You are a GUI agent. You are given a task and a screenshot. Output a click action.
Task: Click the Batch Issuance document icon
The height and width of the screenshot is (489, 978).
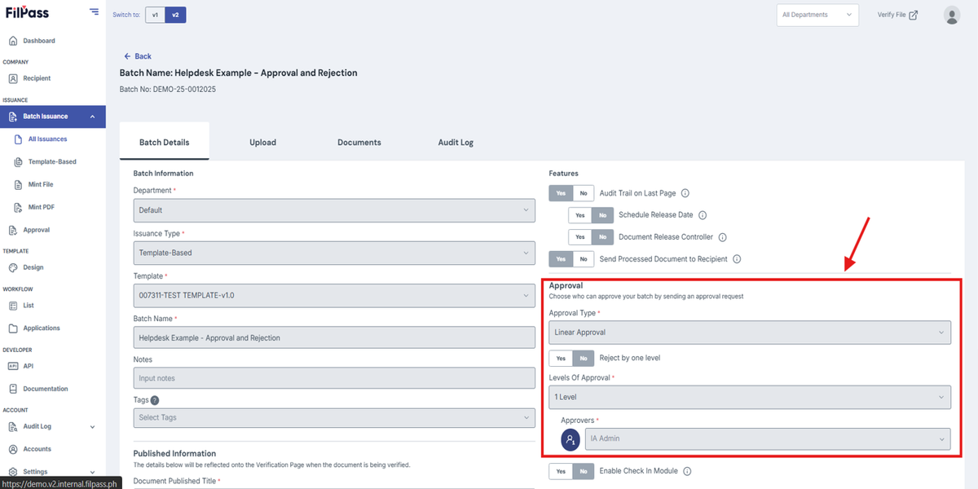pyautogui.click(x=13, y=117)
